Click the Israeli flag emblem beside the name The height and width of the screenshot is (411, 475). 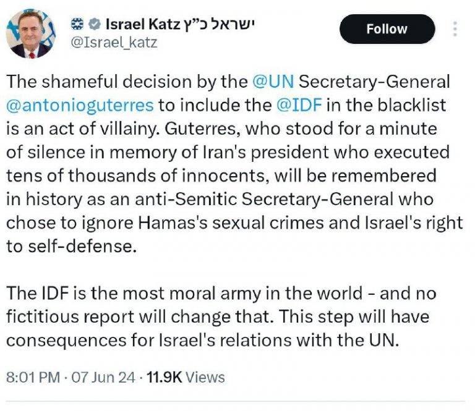coord(77,25)
